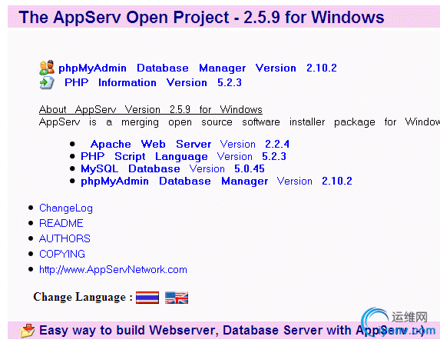Click the PHP Information page icon
440x343 pixels.
coord(47,82)
